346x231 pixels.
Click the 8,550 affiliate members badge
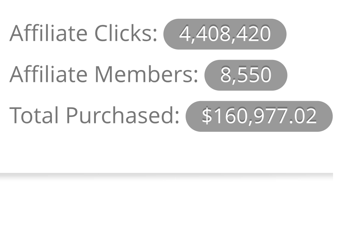[x=246, y=75]
